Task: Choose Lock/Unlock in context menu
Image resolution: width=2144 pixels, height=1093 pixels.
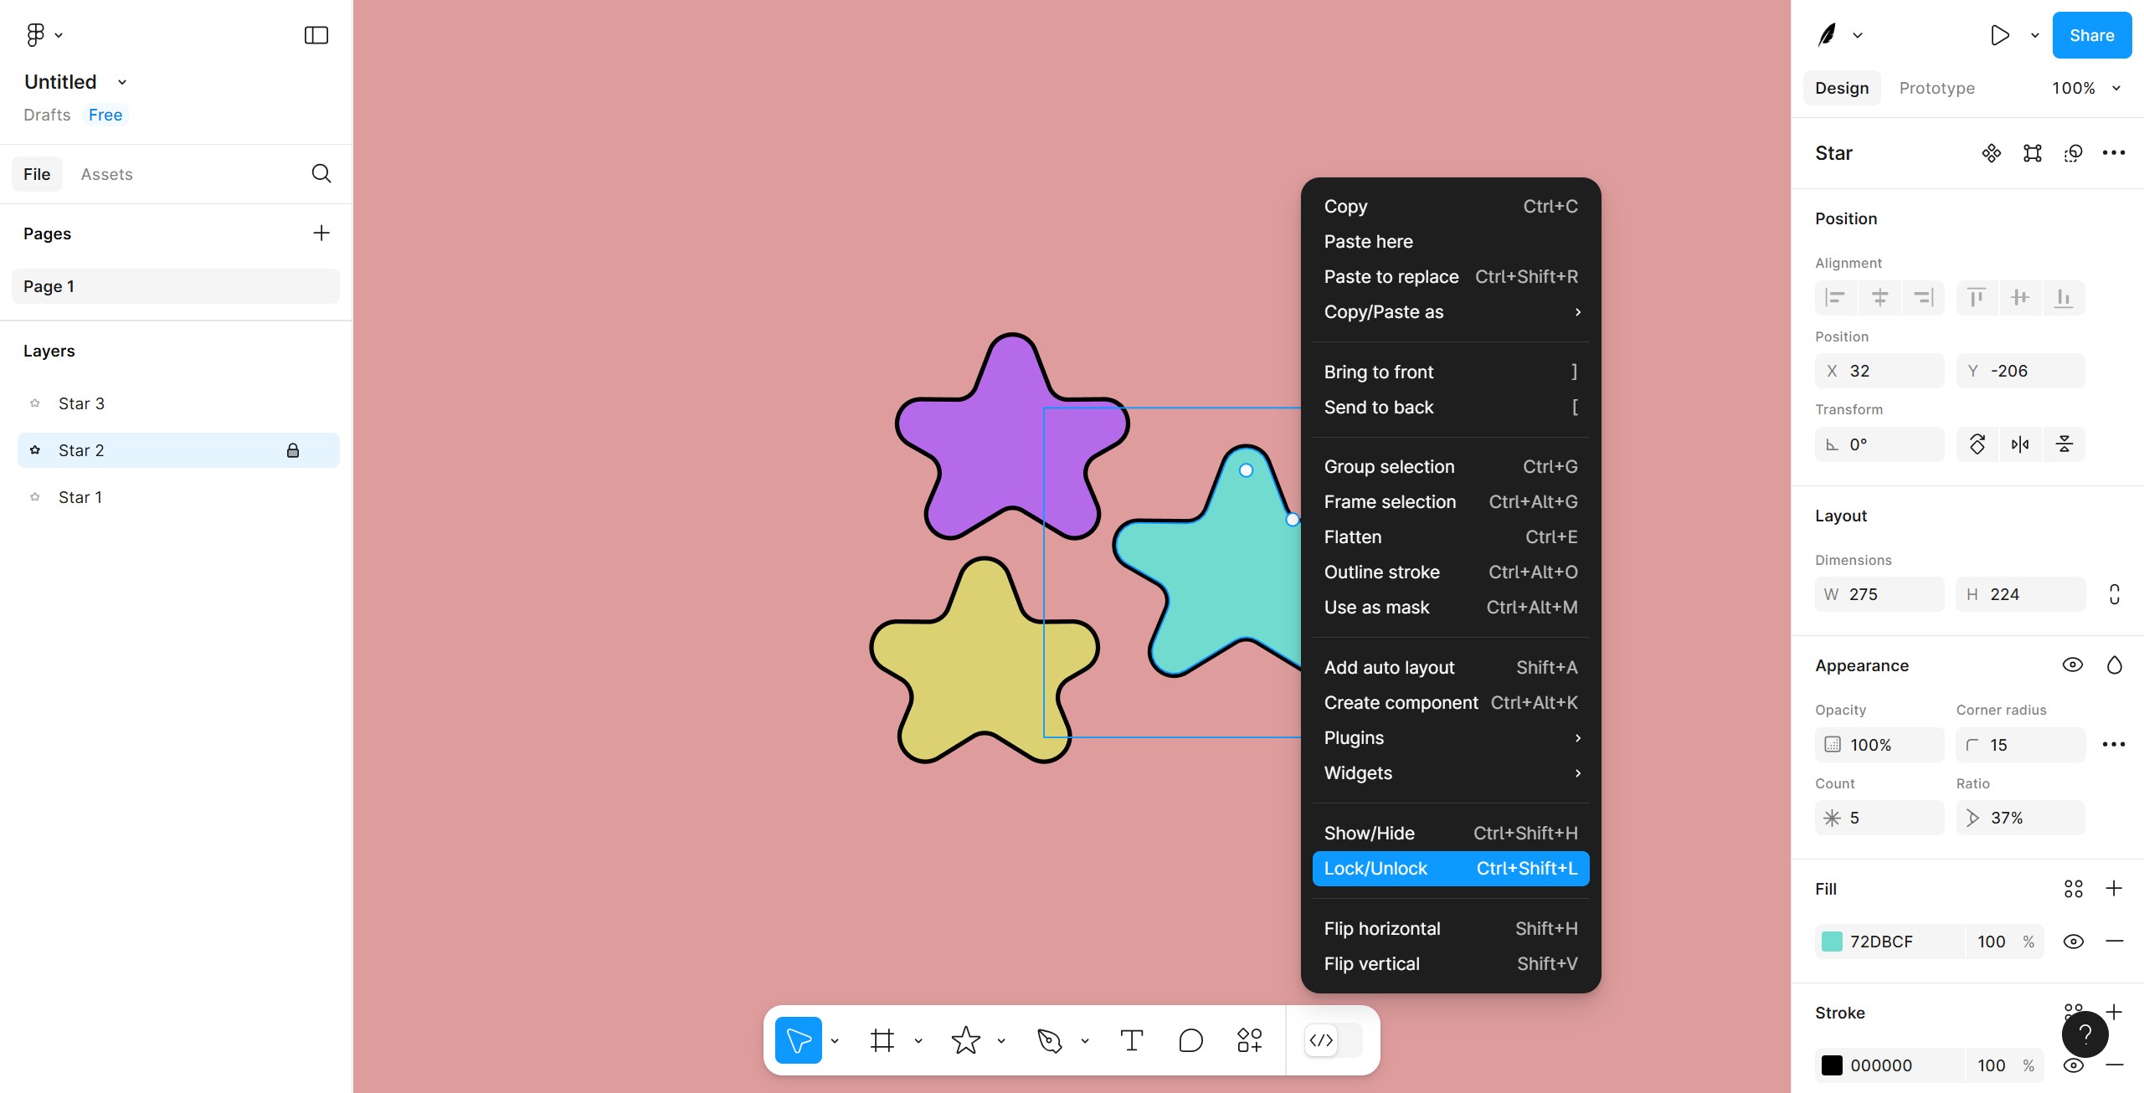Action: pos(1451,869)
